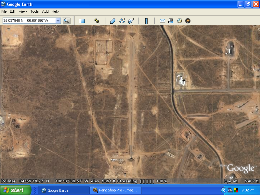
Task: Click the Windows start button
Action: [x=16, y=190]
